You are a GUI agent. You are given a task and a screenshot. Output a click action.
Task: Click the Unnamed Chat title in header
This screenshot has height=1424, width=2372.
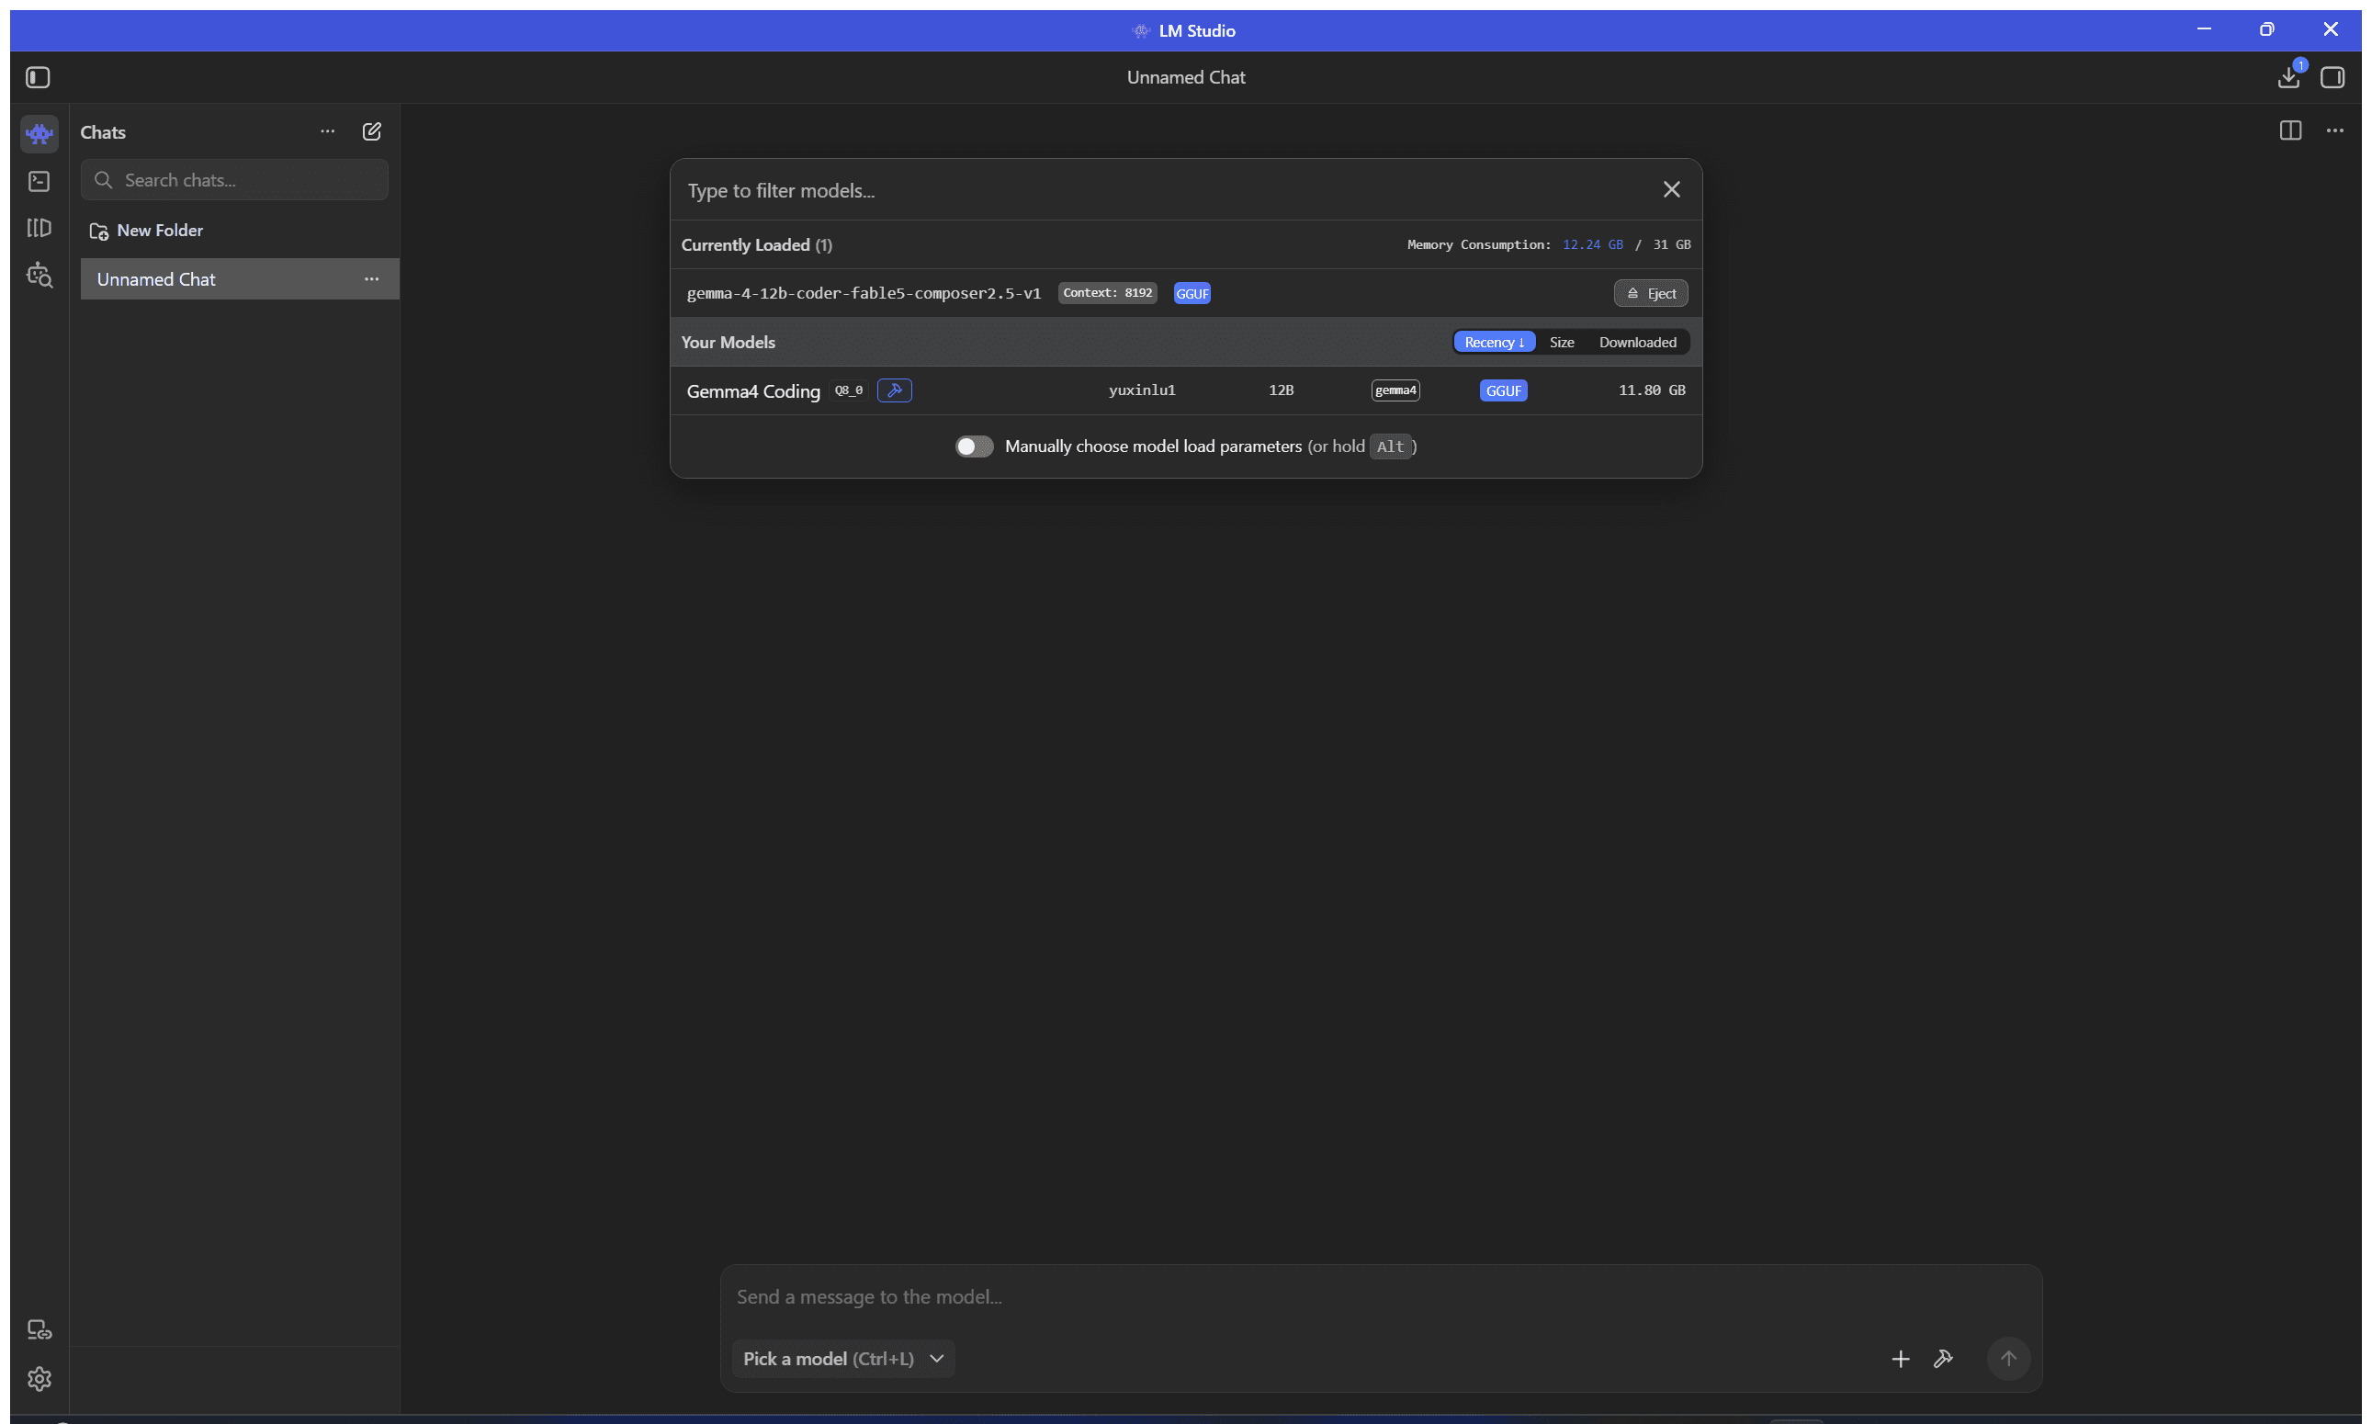click(x=1186, y=77)
